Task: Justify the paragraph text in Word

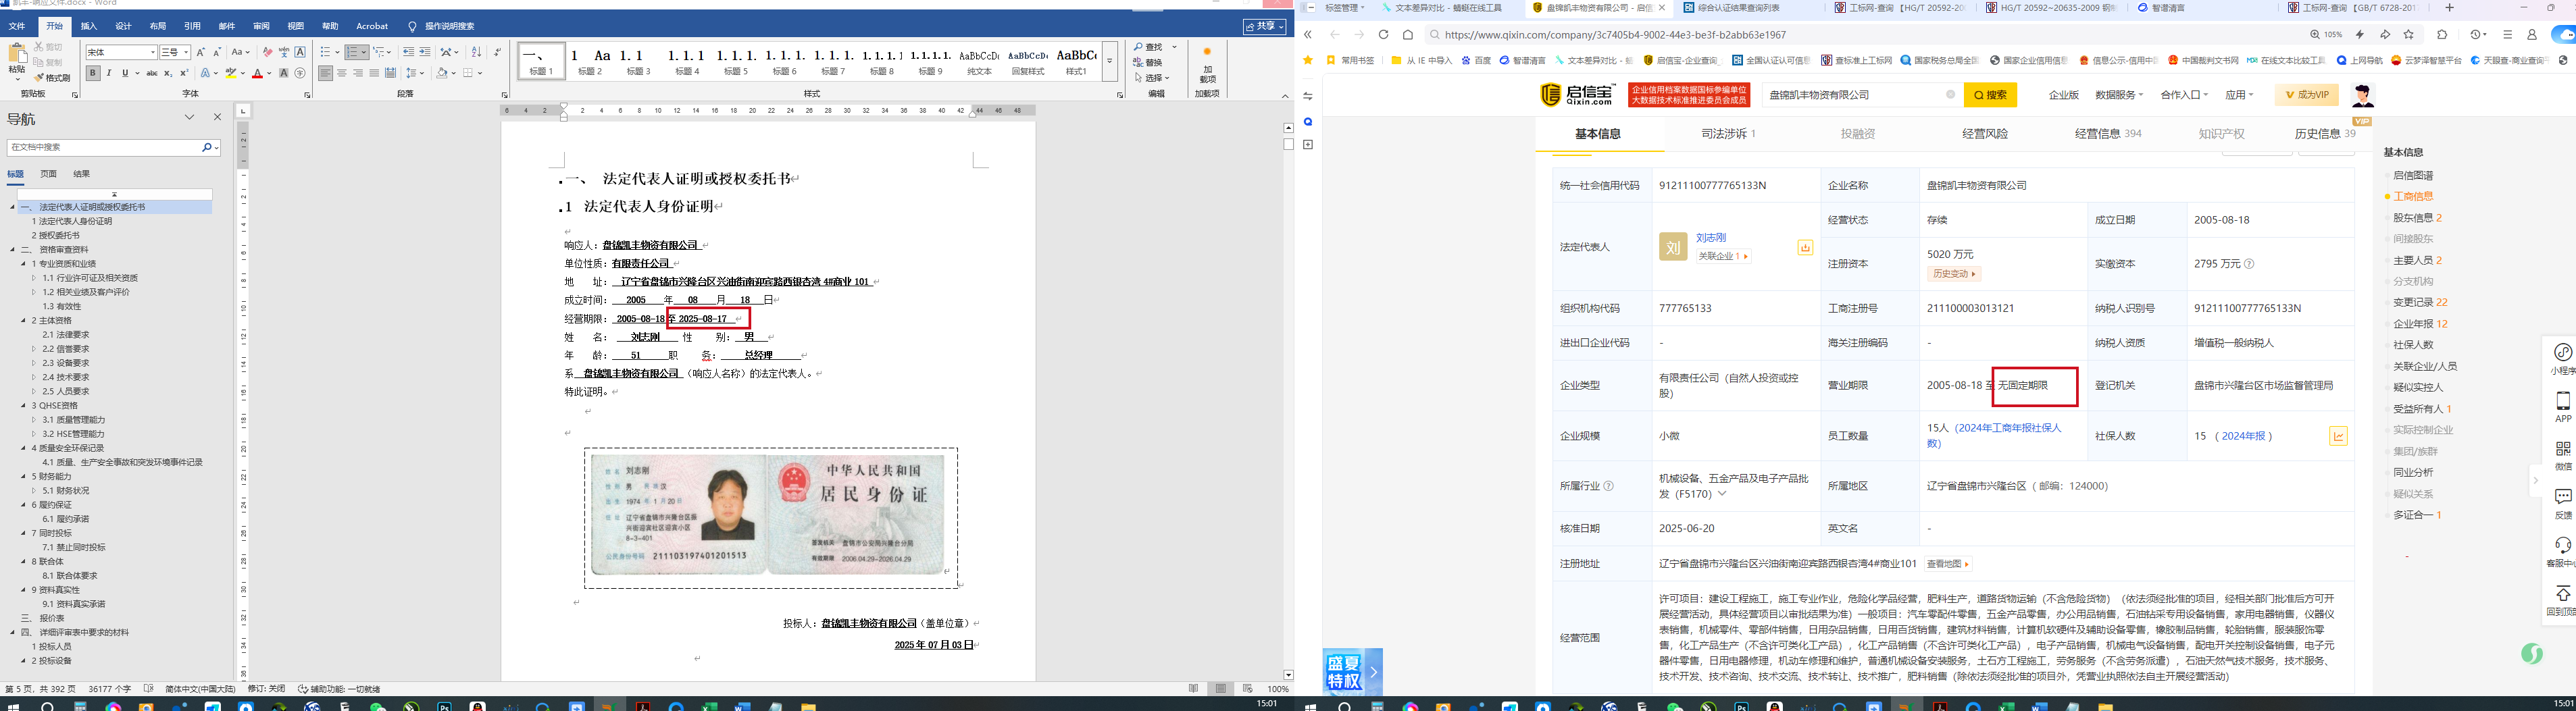Action: 374,73
